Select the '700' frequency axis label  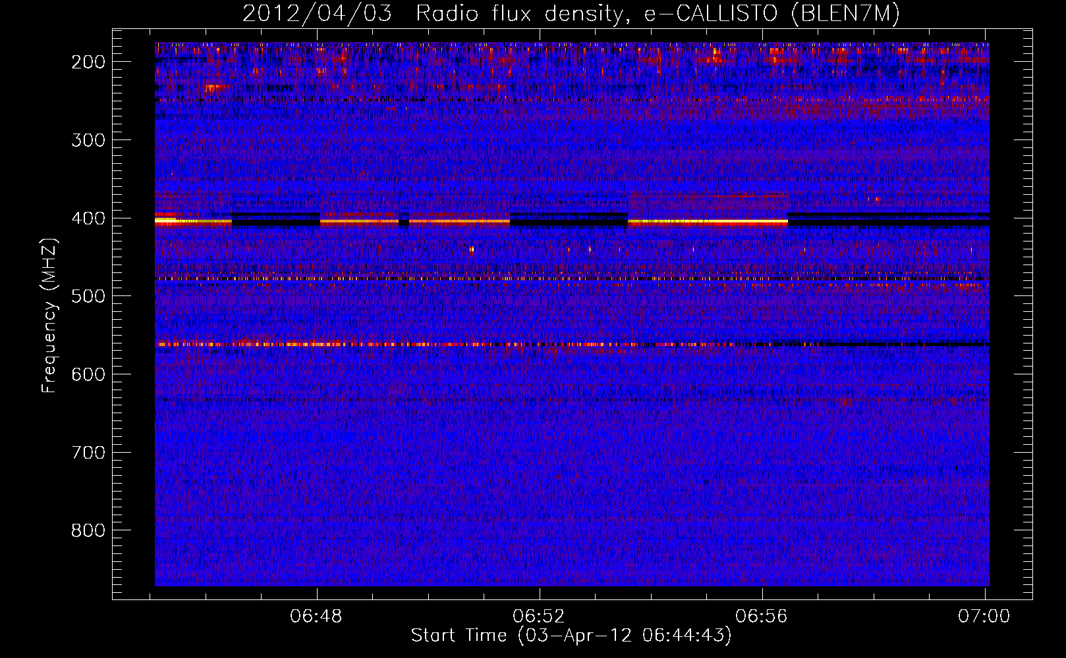(88, 453)
